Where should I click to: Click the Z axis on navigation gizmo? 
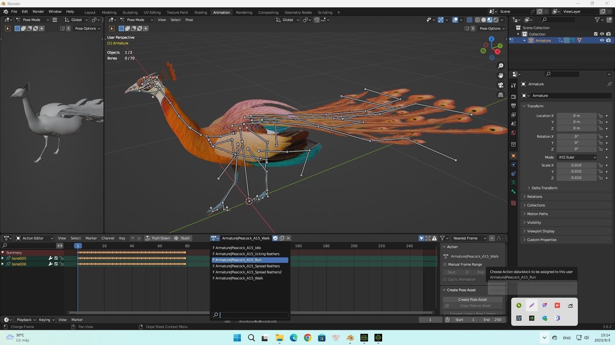click(x=491, y=39)
